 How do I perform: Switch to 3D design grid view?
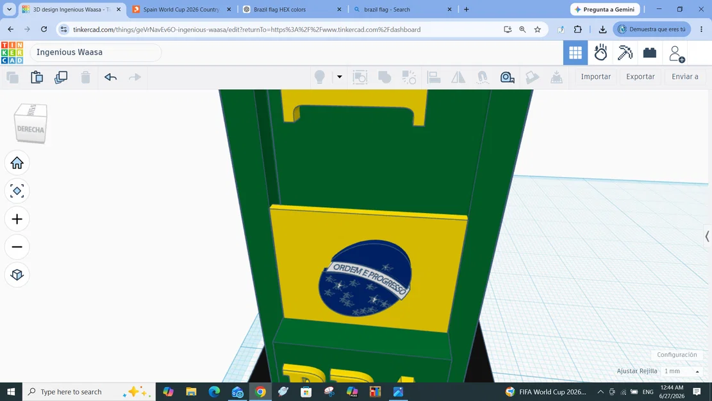click(575, 53)
